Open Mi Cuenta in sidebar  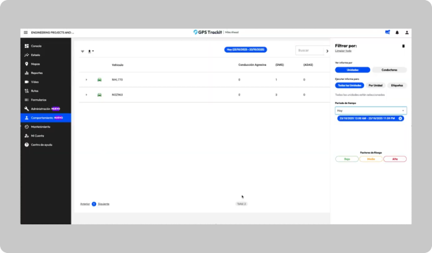[37, 136]
